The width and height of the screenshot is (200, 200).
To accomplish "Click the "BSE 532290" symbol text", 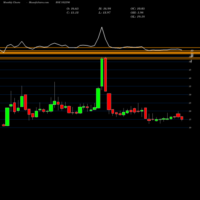I will (x=63, y=2).
